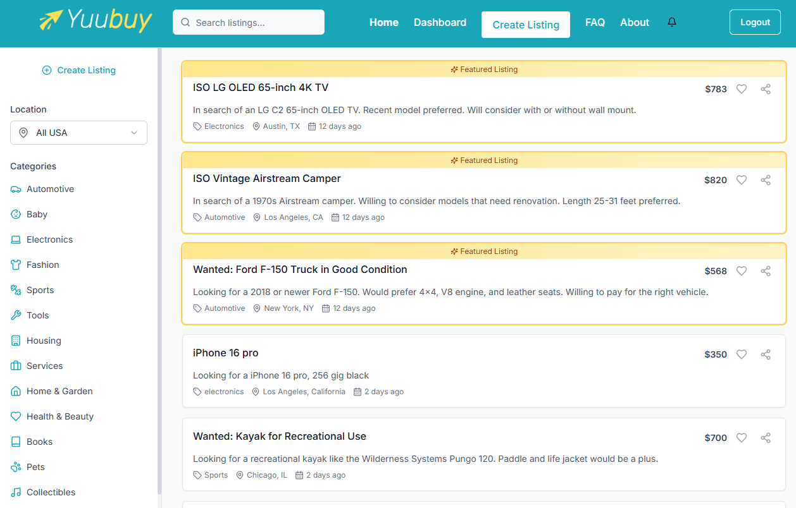The width and height of the screenshot is (796, 508).
Task: Select the Housing category label
Action: pos(44,341)
